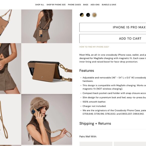Open first Pairs Well With product card
Image resolution: width=146 pixels, height=146 pixels.
96,144
